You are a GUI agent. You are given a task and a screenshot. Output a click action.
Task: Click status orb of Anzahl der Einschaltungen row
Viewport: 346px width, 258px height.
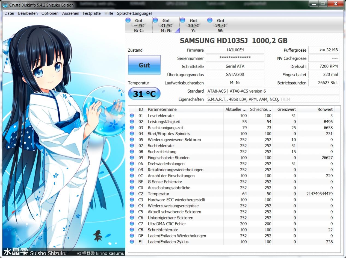(x=132, y=176)
